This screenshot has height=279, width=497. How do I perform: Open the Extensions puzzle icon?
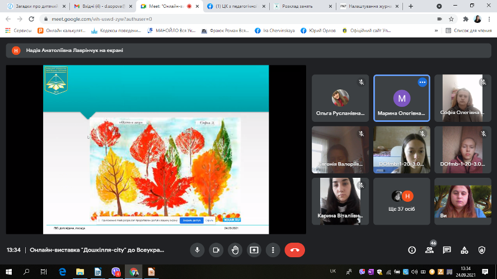466,19
